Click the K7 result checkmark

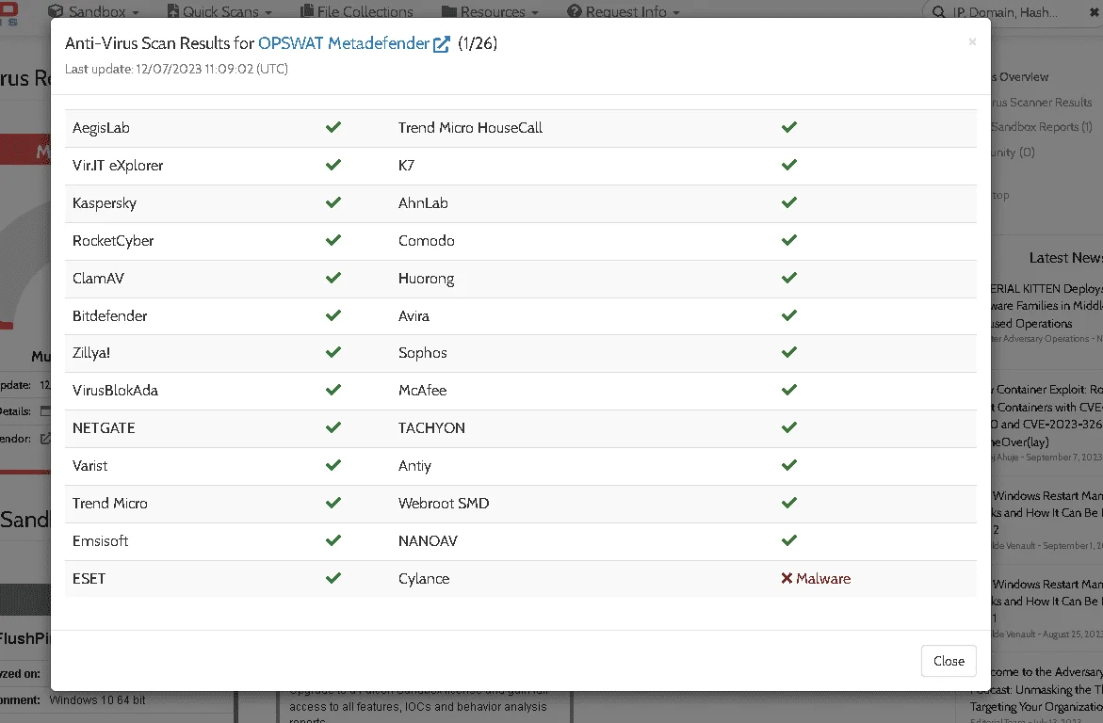click(789, 165)
